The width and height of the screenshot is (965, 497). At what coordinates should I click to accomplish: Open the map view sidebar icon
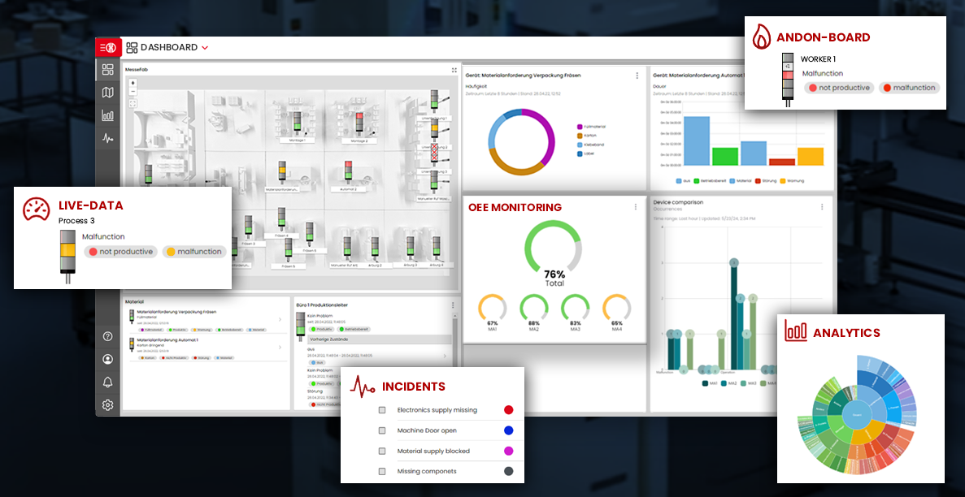tap(107, 93)
